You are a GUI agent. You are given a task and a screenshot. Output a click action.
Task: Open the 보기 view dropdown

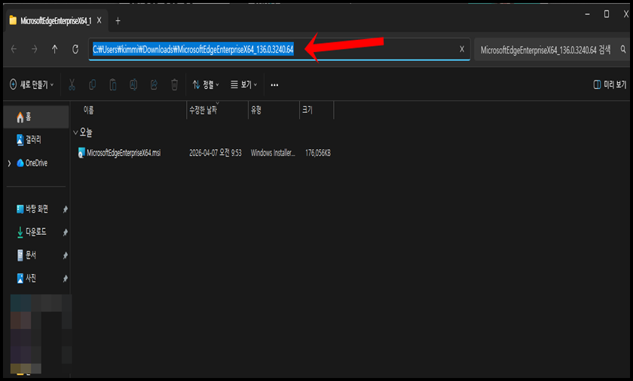pyautogui.click(x=244, y=84)
